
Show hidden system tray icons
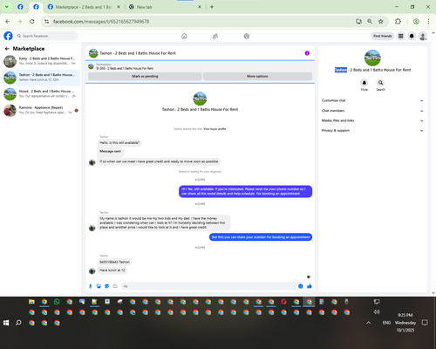coord(368,323)
